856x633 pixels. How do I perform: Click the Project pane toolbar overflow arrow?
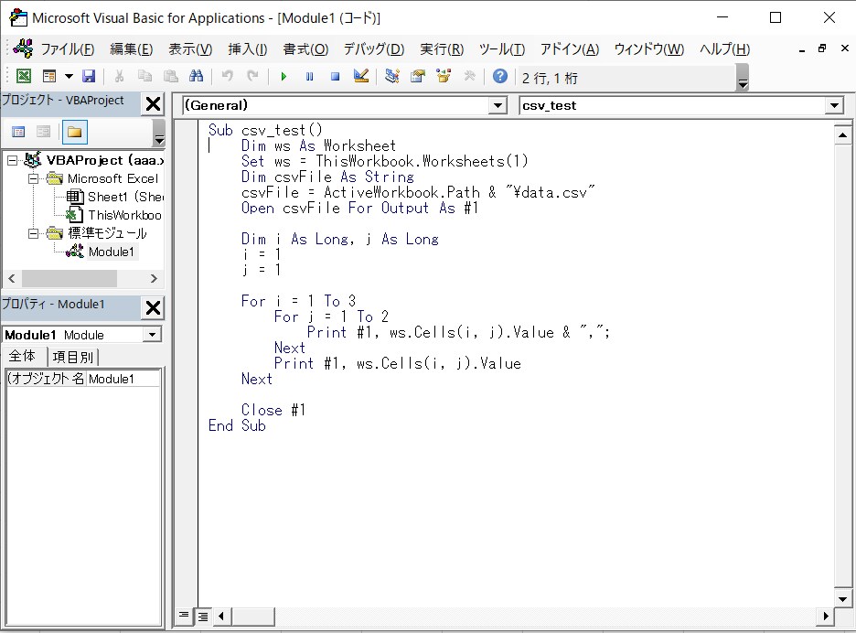coord(158,133)
